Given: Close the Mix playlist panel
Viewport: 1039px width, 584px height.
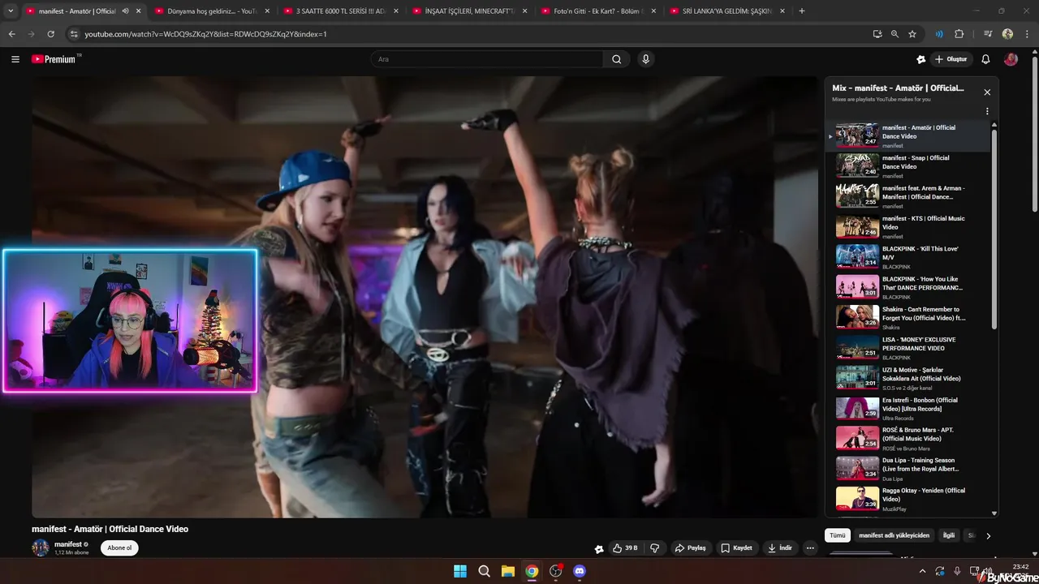Looking at the screenshot, I should pos(987,92).
